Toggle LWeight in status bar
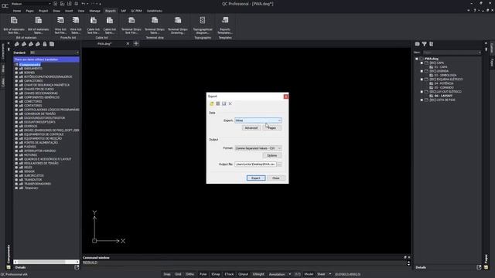 point(258,274)
